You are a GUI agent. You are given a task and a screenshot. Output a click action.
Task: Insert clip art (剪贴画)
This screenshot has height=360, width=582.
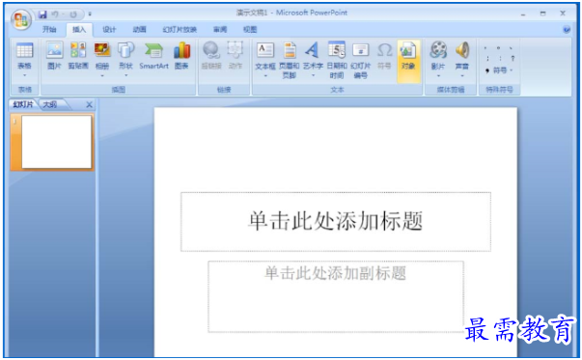(x=78, y=56)
